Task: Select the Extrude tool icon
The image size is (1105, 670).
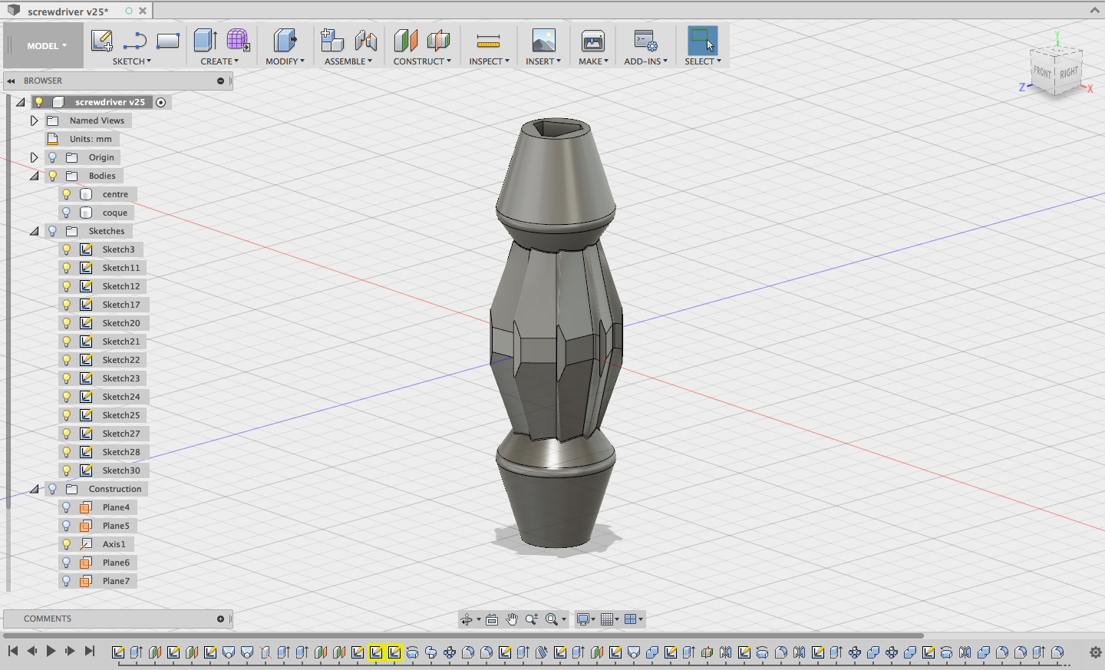Action: click(205, 40)
